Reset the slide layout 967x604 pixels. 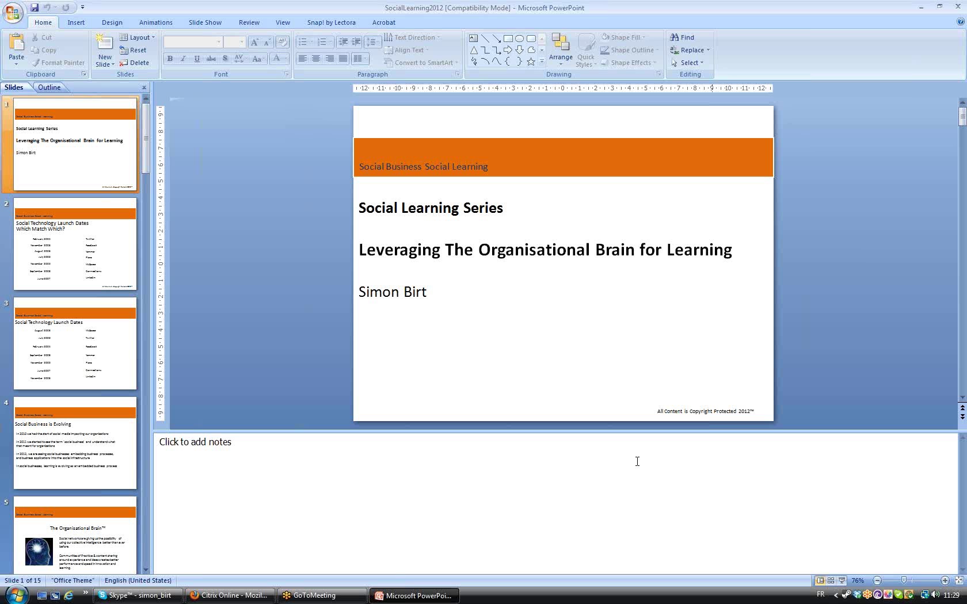[133, 50]
